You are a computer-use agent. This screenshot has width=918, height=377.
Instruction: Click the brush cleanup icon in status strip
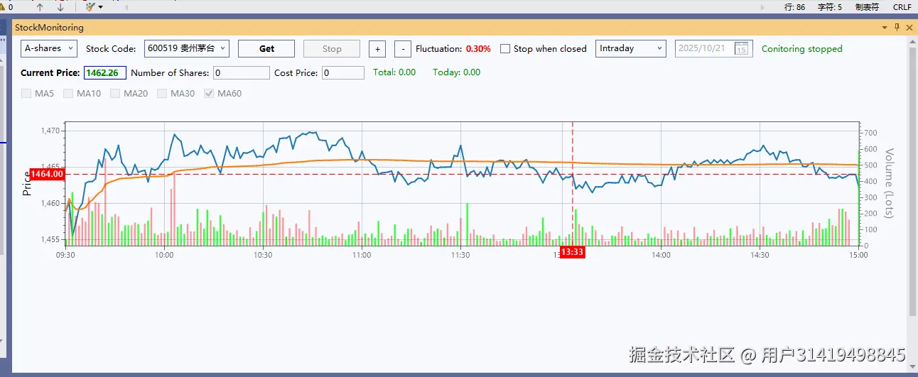90,7
